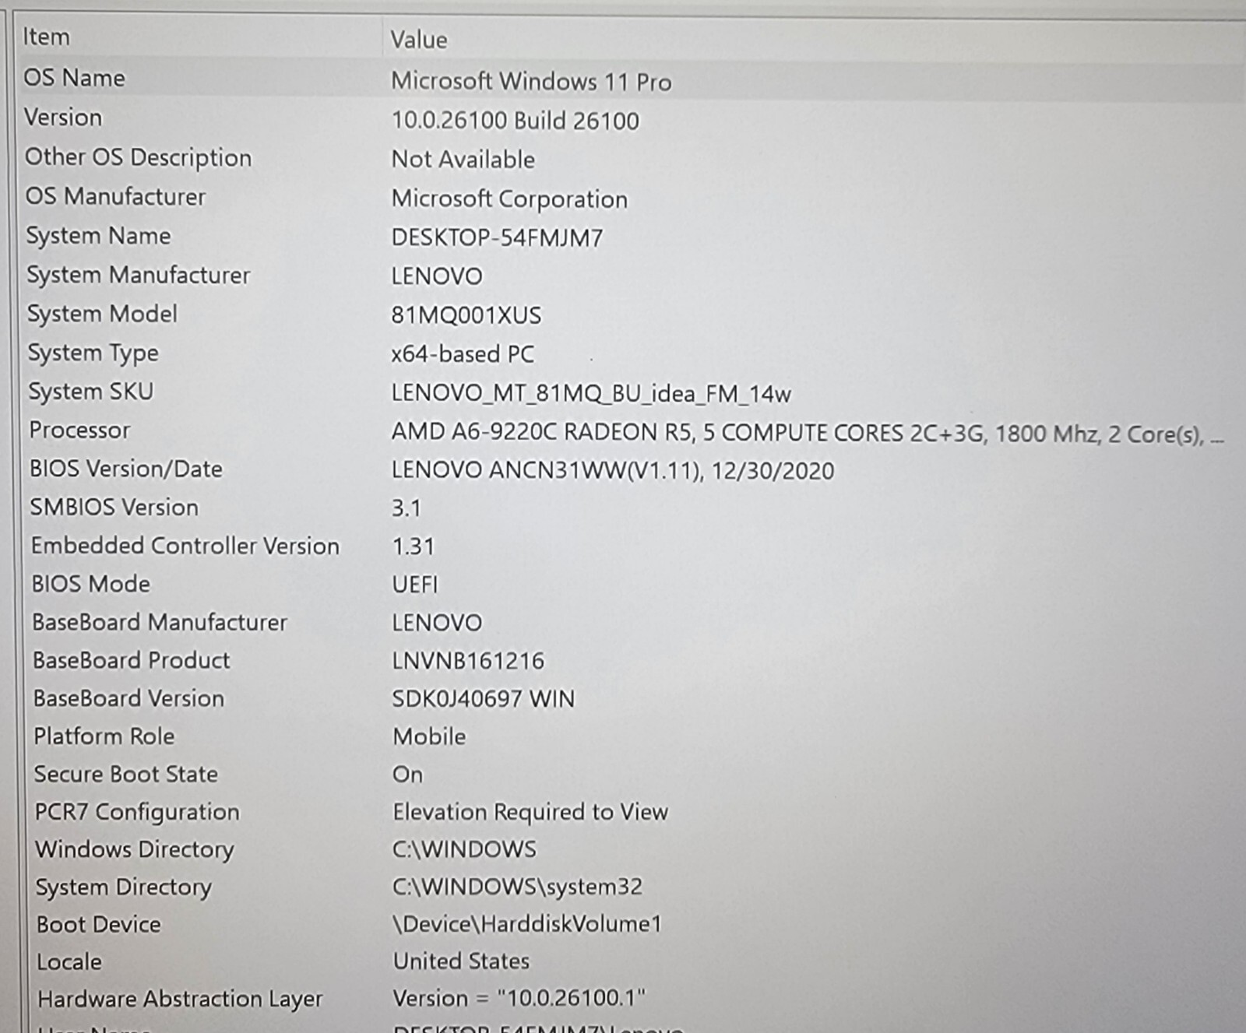Select Embedded Controller value 1.31
1246x1033 pixels.
point(414,546)
